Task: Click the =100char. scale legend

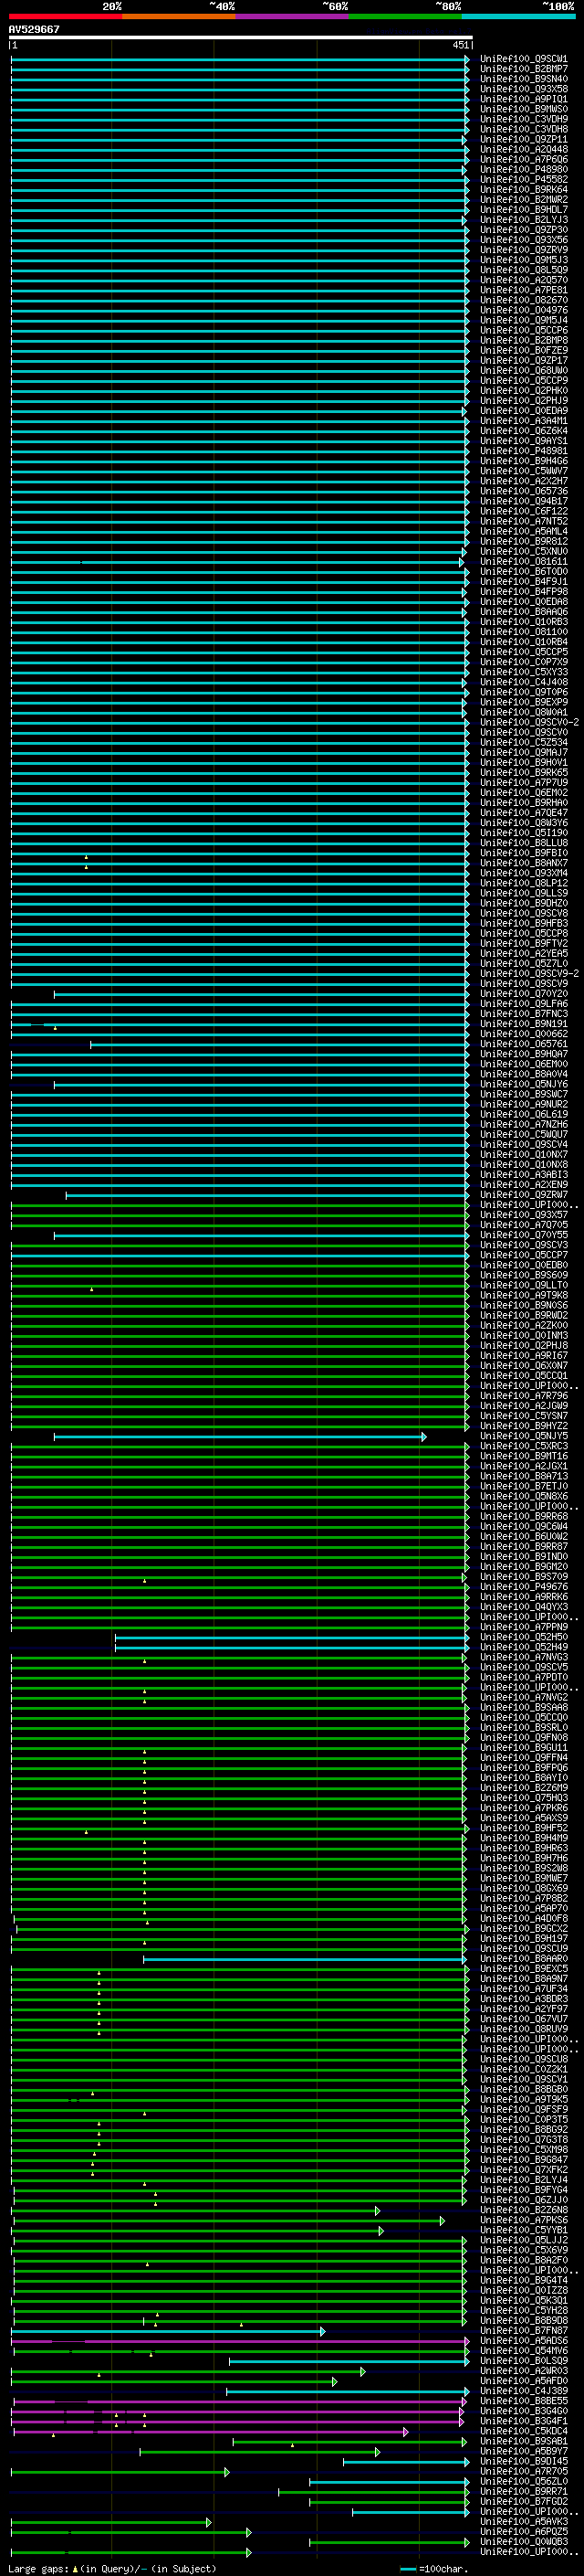Action: point(434,2568)
